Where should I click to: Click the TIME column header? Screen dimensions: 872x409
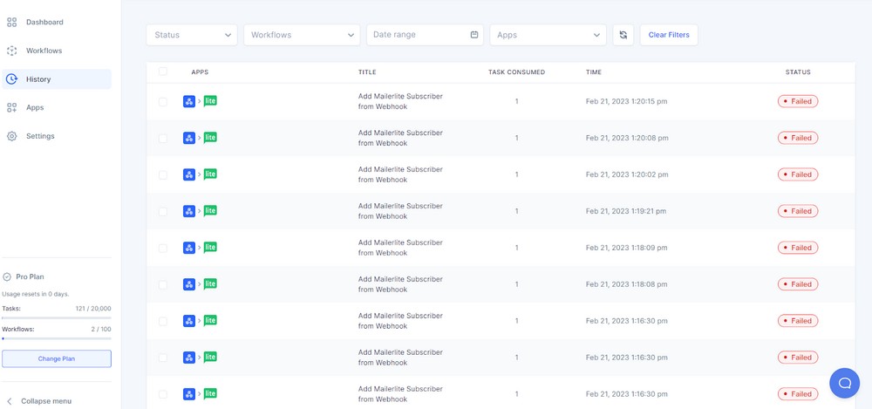click(593, 72)
